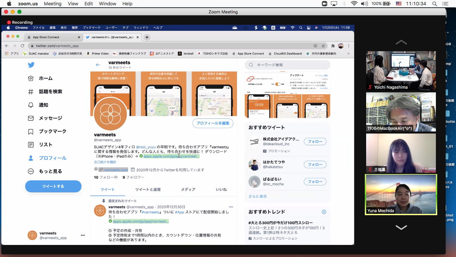Open varmeets.com website link
The image size is (456, 257).
pyautogui.click(x=116, y=170)
